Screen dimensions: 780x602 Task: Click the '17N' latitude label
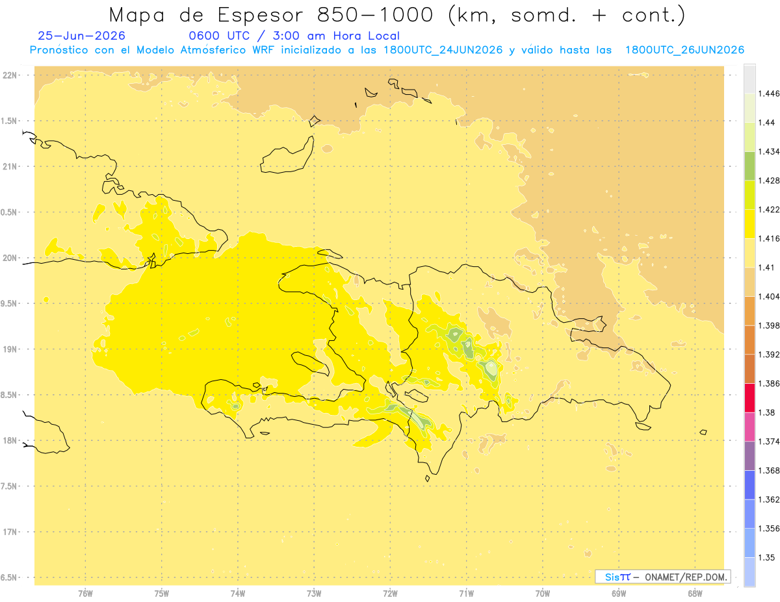point(11,532)
